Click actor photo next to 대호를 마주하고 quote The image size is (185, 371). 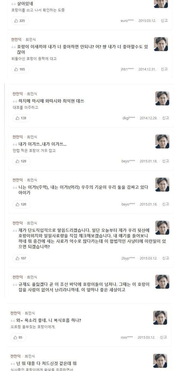coord(162,99)
